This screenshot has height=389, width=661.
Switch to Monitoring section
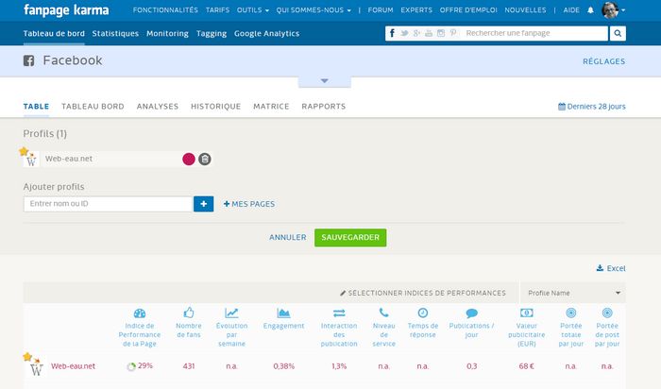click(x=167, y=33)
